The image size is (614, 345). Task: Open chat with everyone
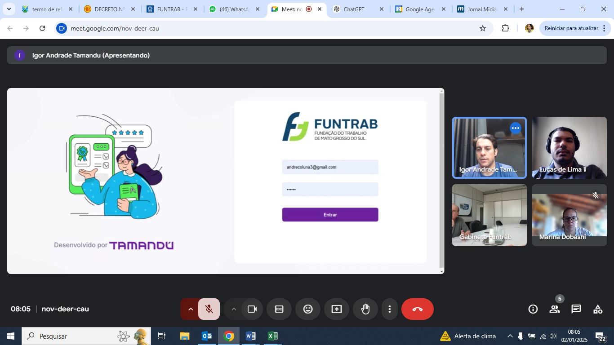[x=576, y=309]
